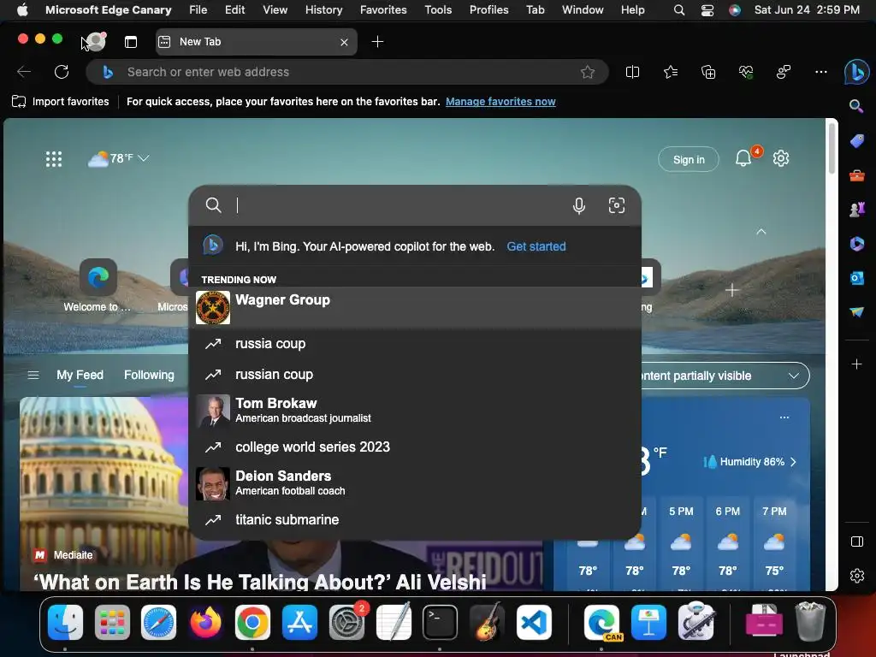Select russian coup suggestion
876x657 pixels.
coord(415,375)
